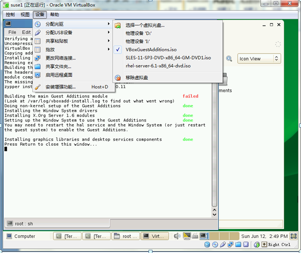The height and width of the screenshot is (253, 301).
Task: Click VirtualBox shared folders status icon
Action: tap(238, 245)
